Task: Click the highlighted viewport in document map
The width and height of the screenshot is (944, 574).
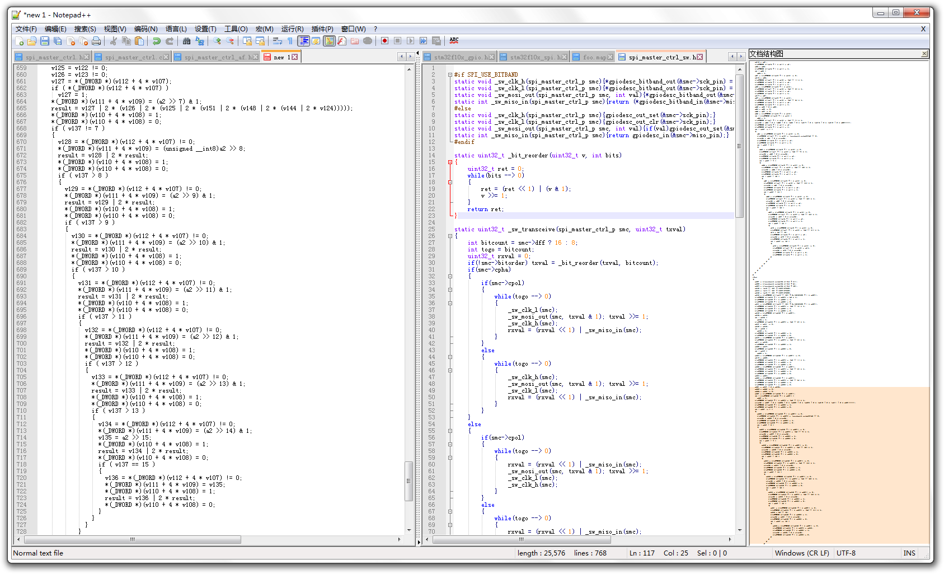Action: coord(839,465)
